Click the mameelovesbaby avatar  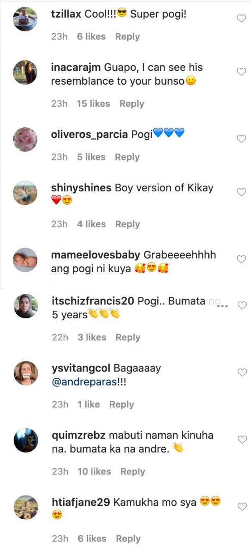[26, 260]
